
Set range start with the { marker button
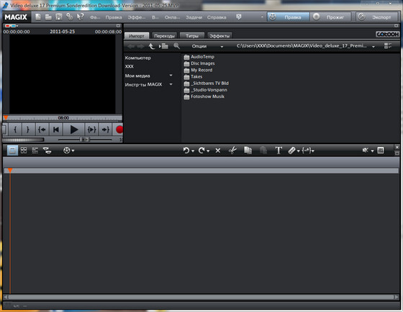(x=15, y=130)
